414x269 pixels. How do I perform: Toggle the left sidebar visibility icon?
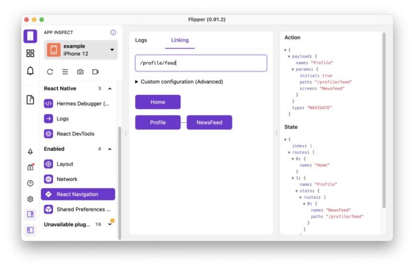pos(30,230)
